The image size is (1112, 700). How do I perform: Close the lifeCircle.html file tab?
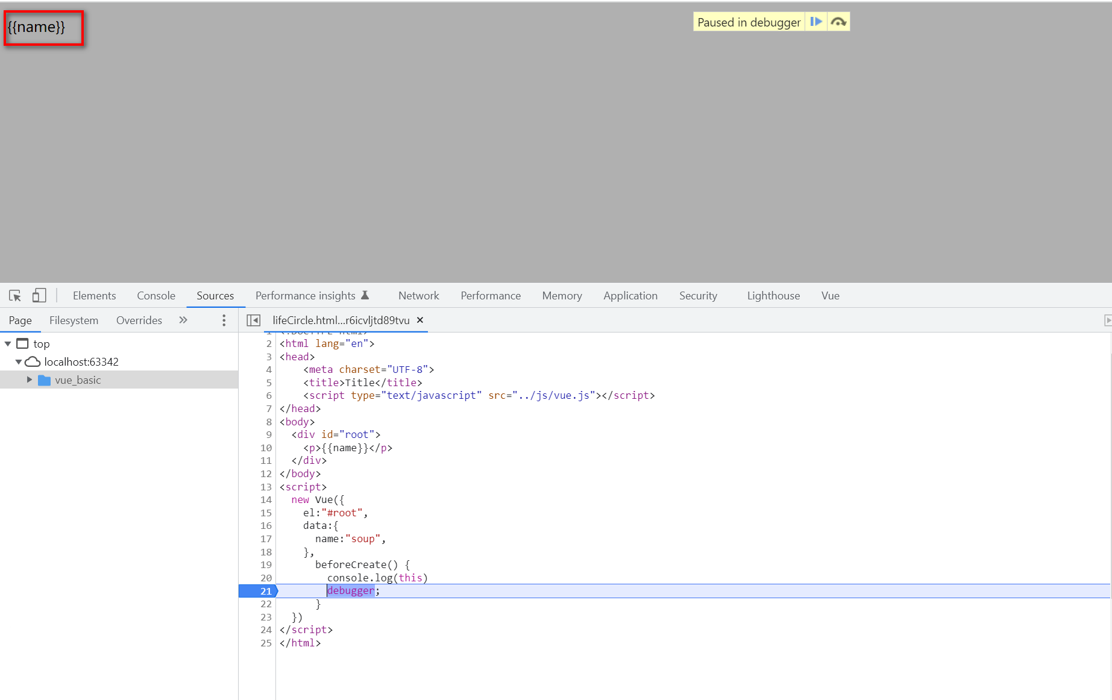click(420, 320)
